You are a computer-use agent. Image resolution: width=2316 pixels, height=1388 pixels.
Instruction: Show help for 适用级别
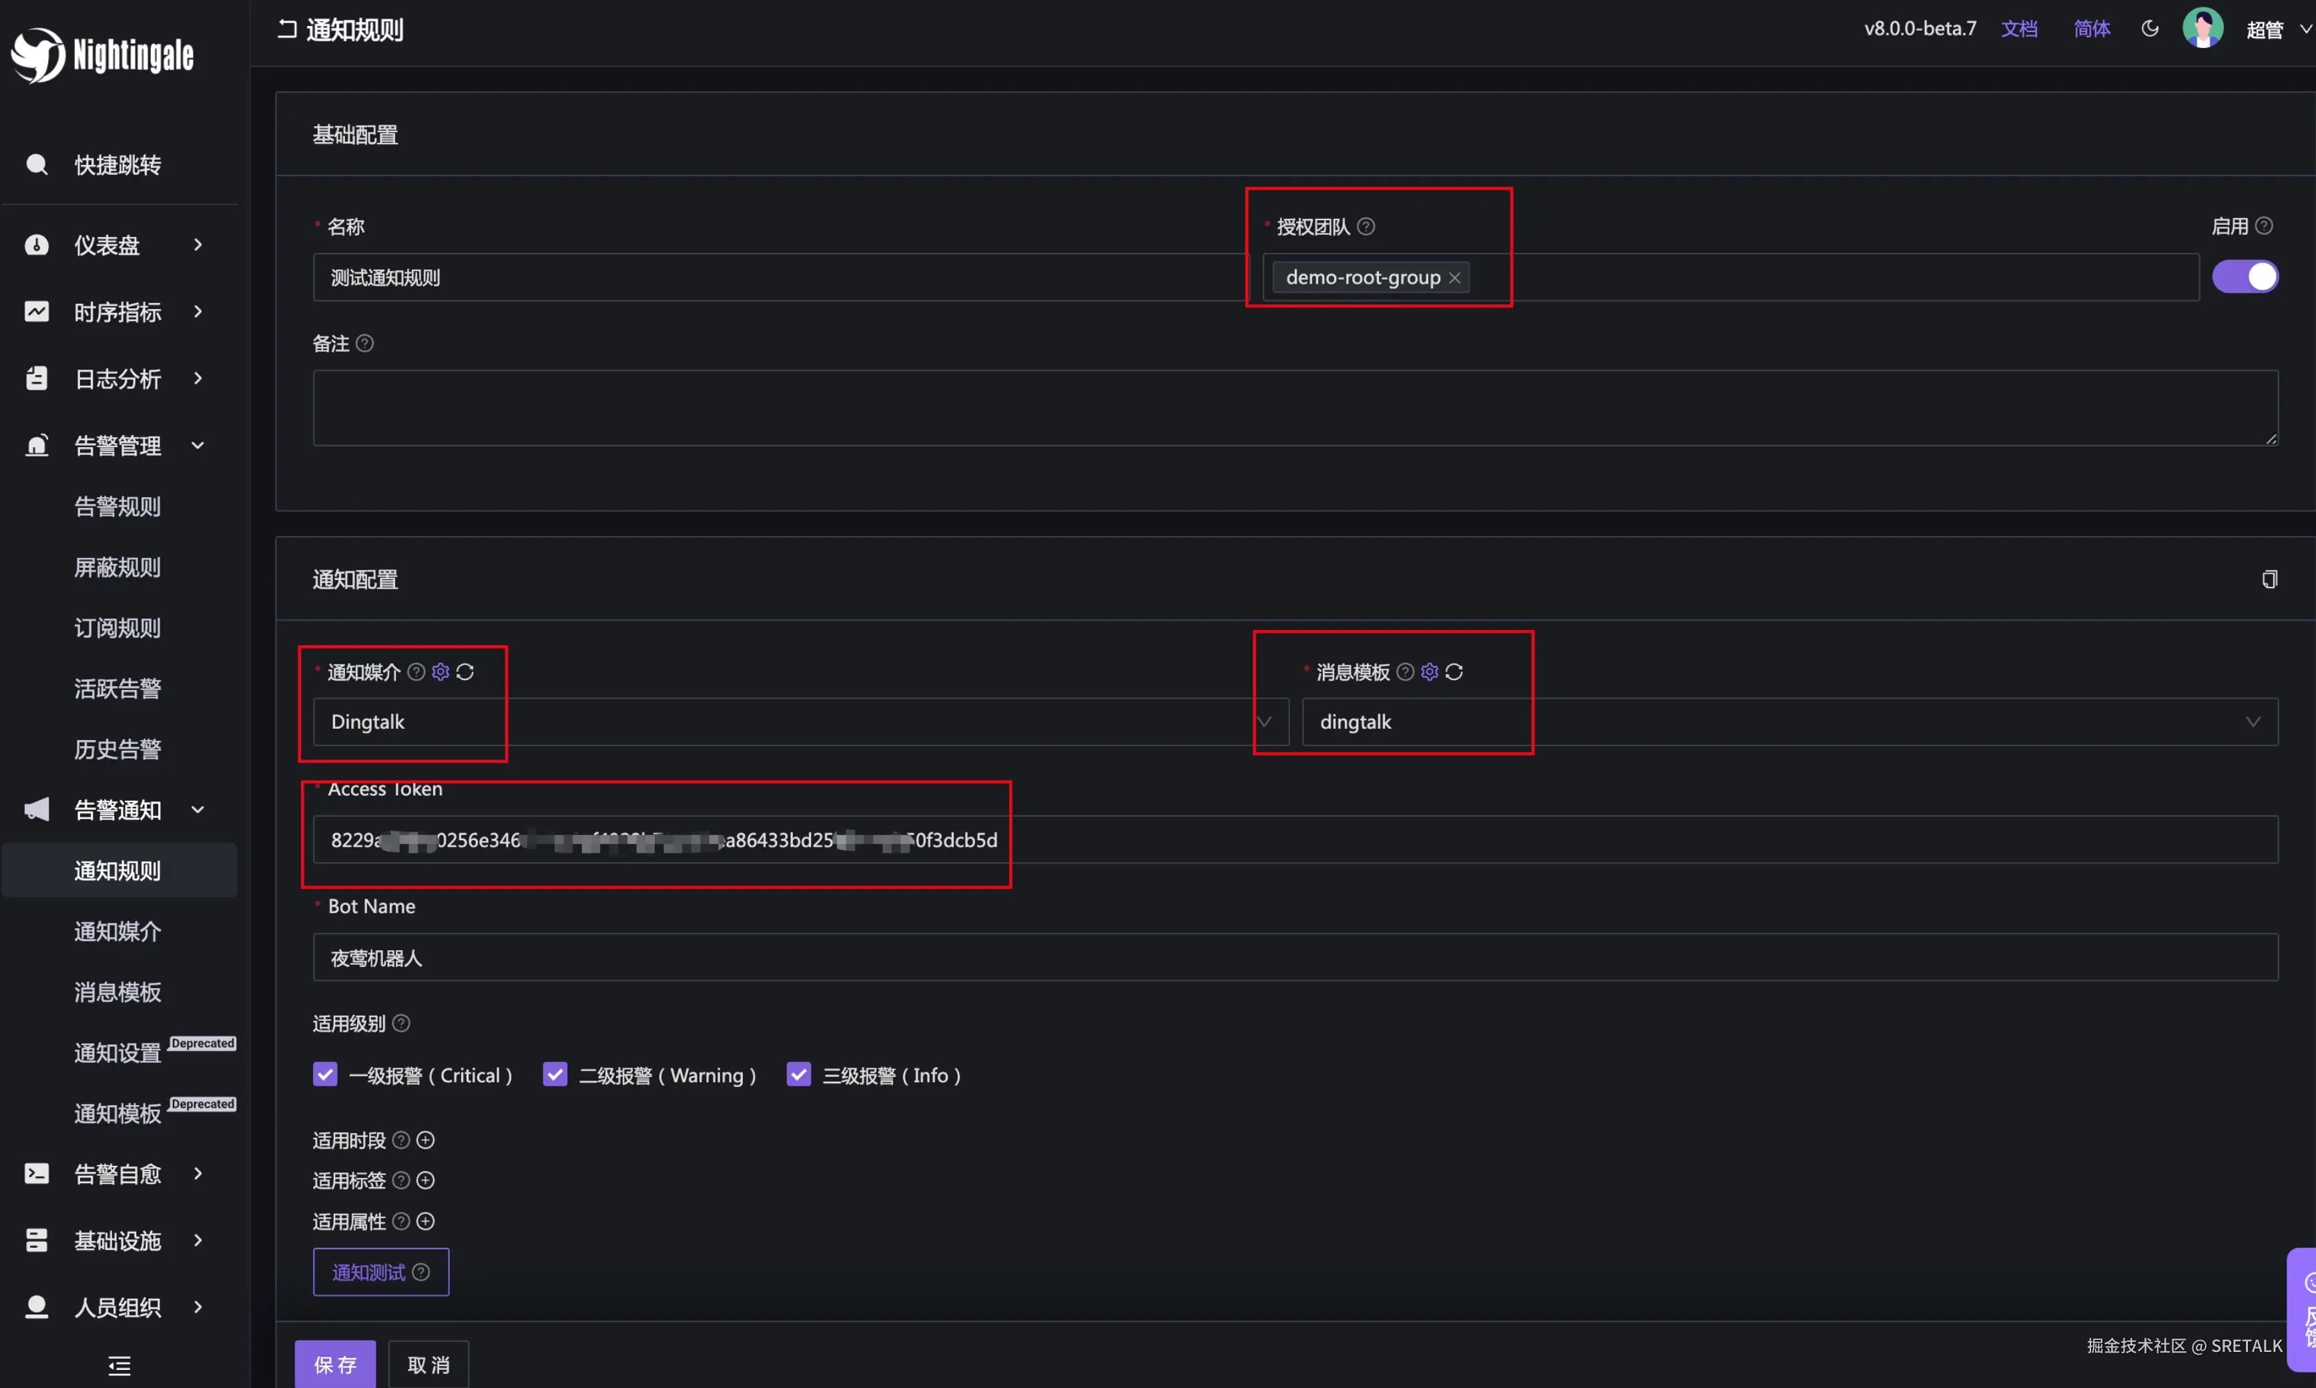click(x=401, y=1023)
